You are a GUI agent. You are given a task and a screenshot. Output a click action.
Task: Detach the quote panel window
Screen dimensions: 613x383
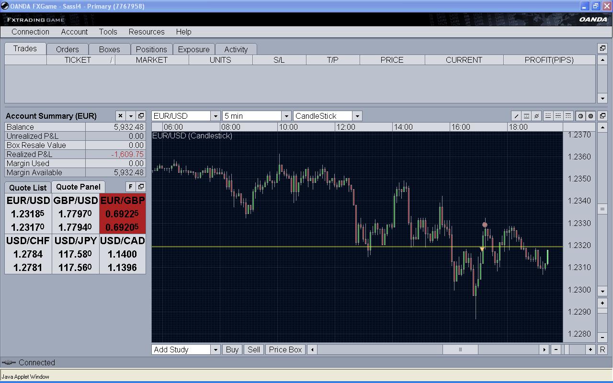tap(141, 187)
